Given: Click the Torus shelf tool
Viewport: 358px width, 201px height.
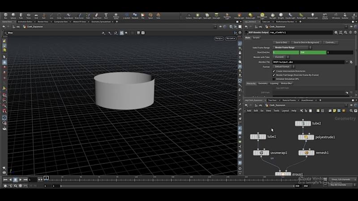Looking at the screenshot, I should (x=29, y=16).
